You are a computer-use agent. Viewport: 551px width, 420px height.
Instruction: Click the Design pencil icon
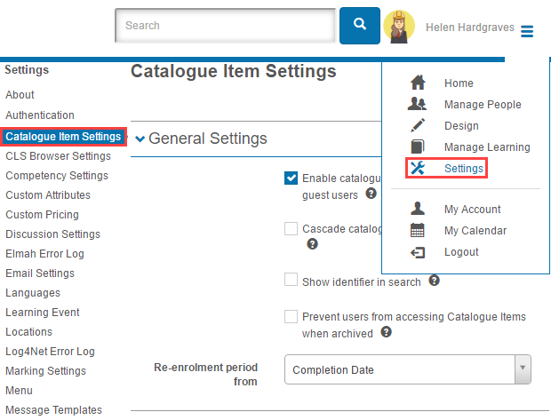418,126
